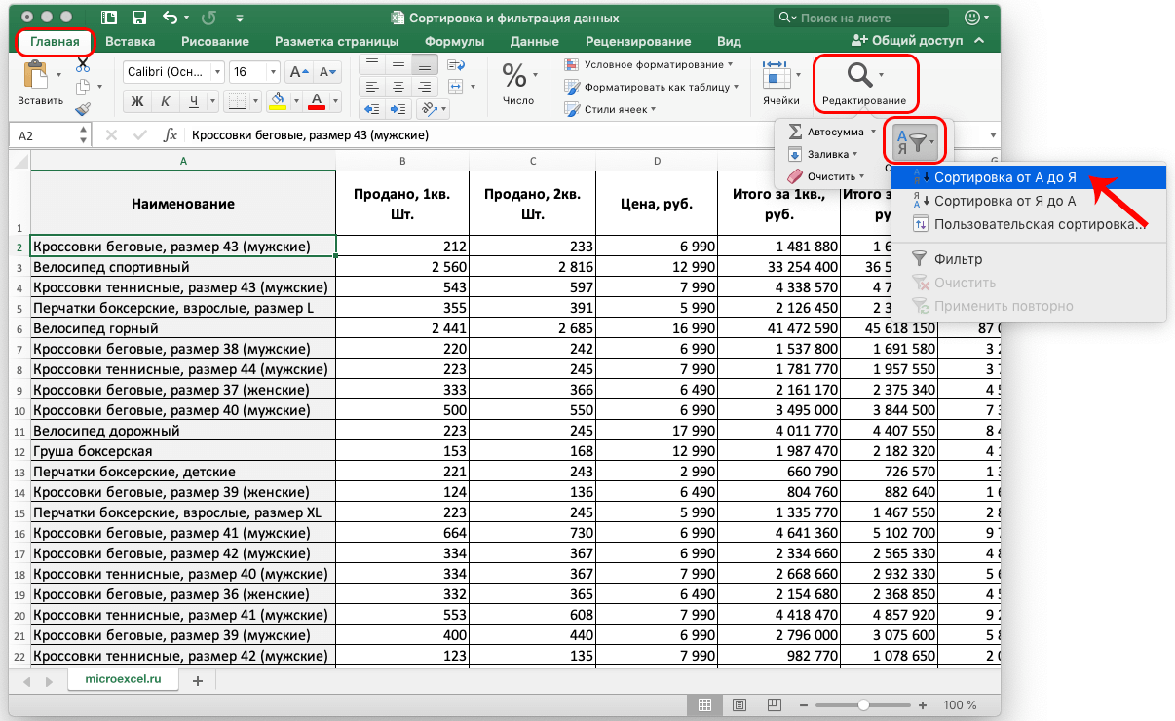1175x721 pixels.
Task: Choose Пользовательская сортировка option
Action: (x=1038, y=224)
